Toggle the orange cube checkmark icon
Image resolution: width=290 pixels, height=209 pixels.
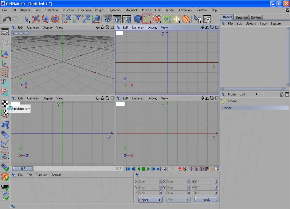click(x=5, y=177)
